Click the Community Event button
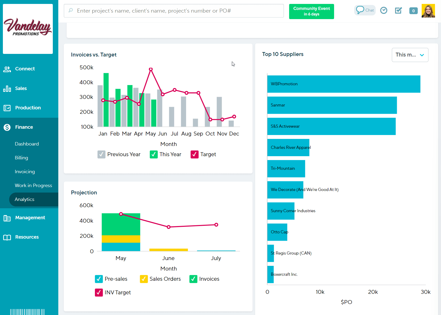 pos(311,11)
